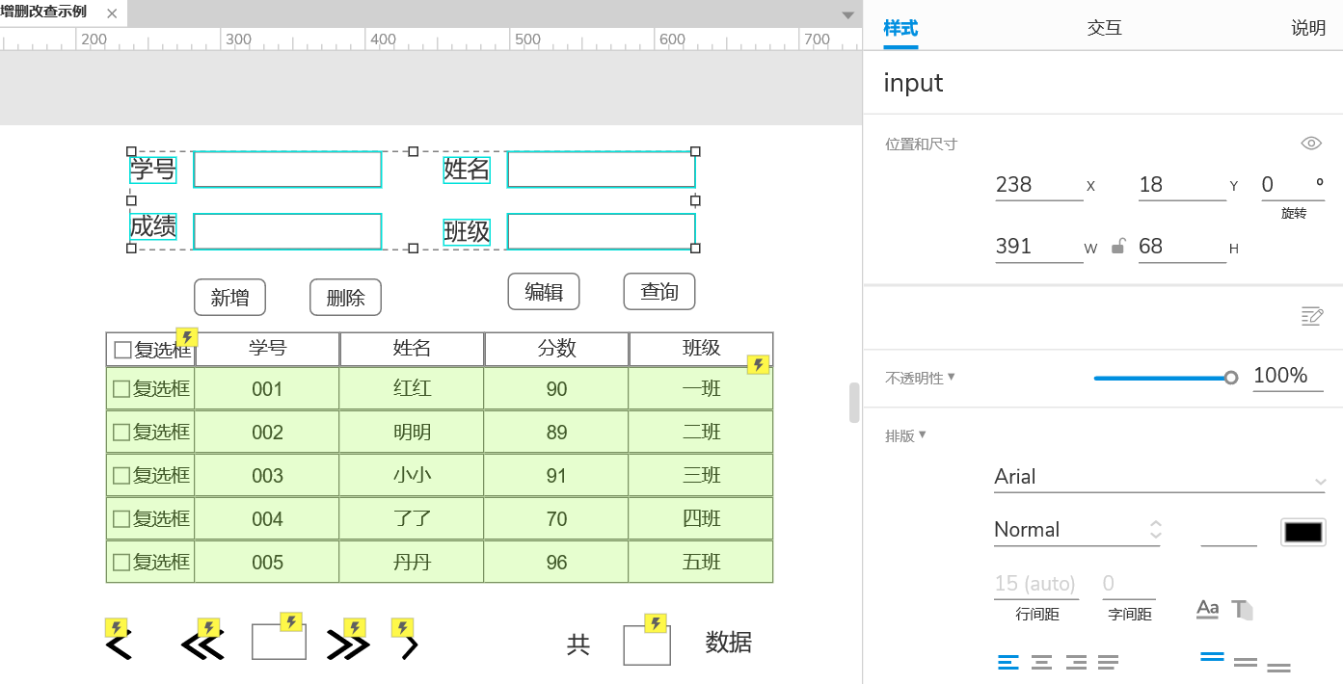
Task: Switch to the 交互 tab
Action: 1104,28
